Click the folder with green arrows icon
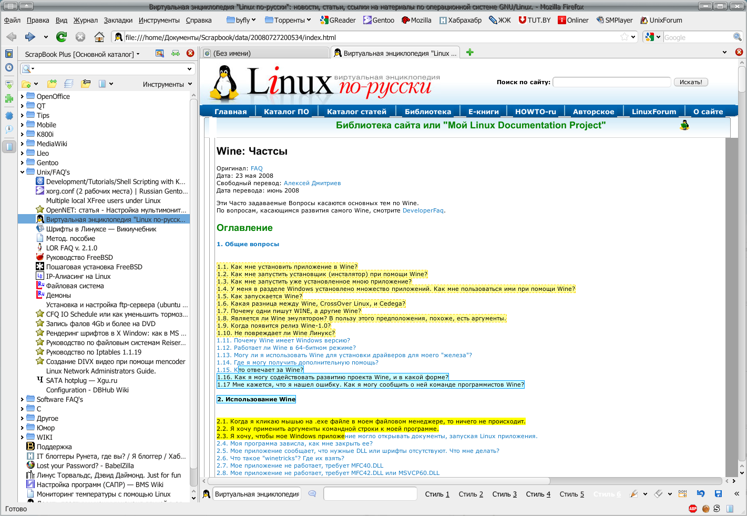 coord(52,84)
